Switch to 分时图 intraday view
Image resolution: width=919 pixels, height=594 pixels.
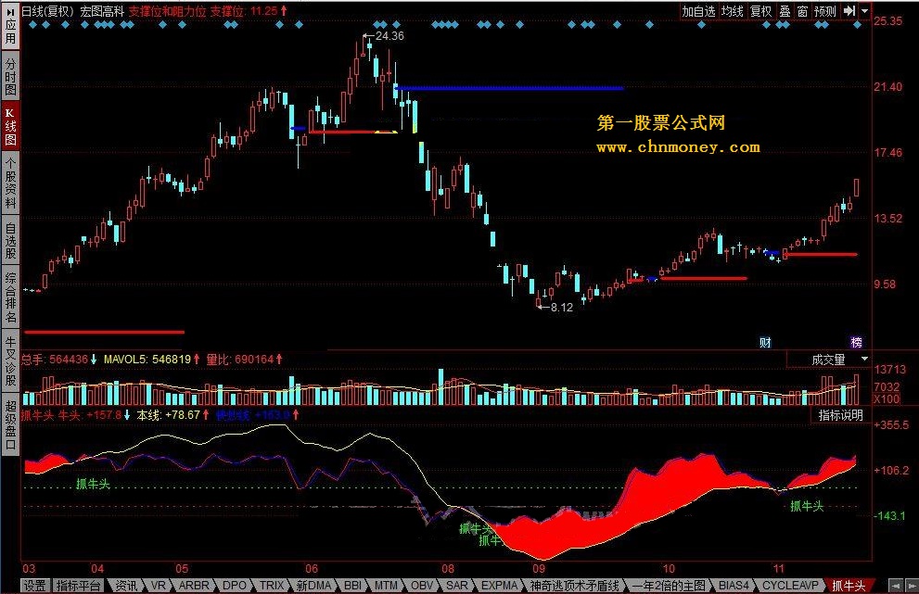pos(10,77)
